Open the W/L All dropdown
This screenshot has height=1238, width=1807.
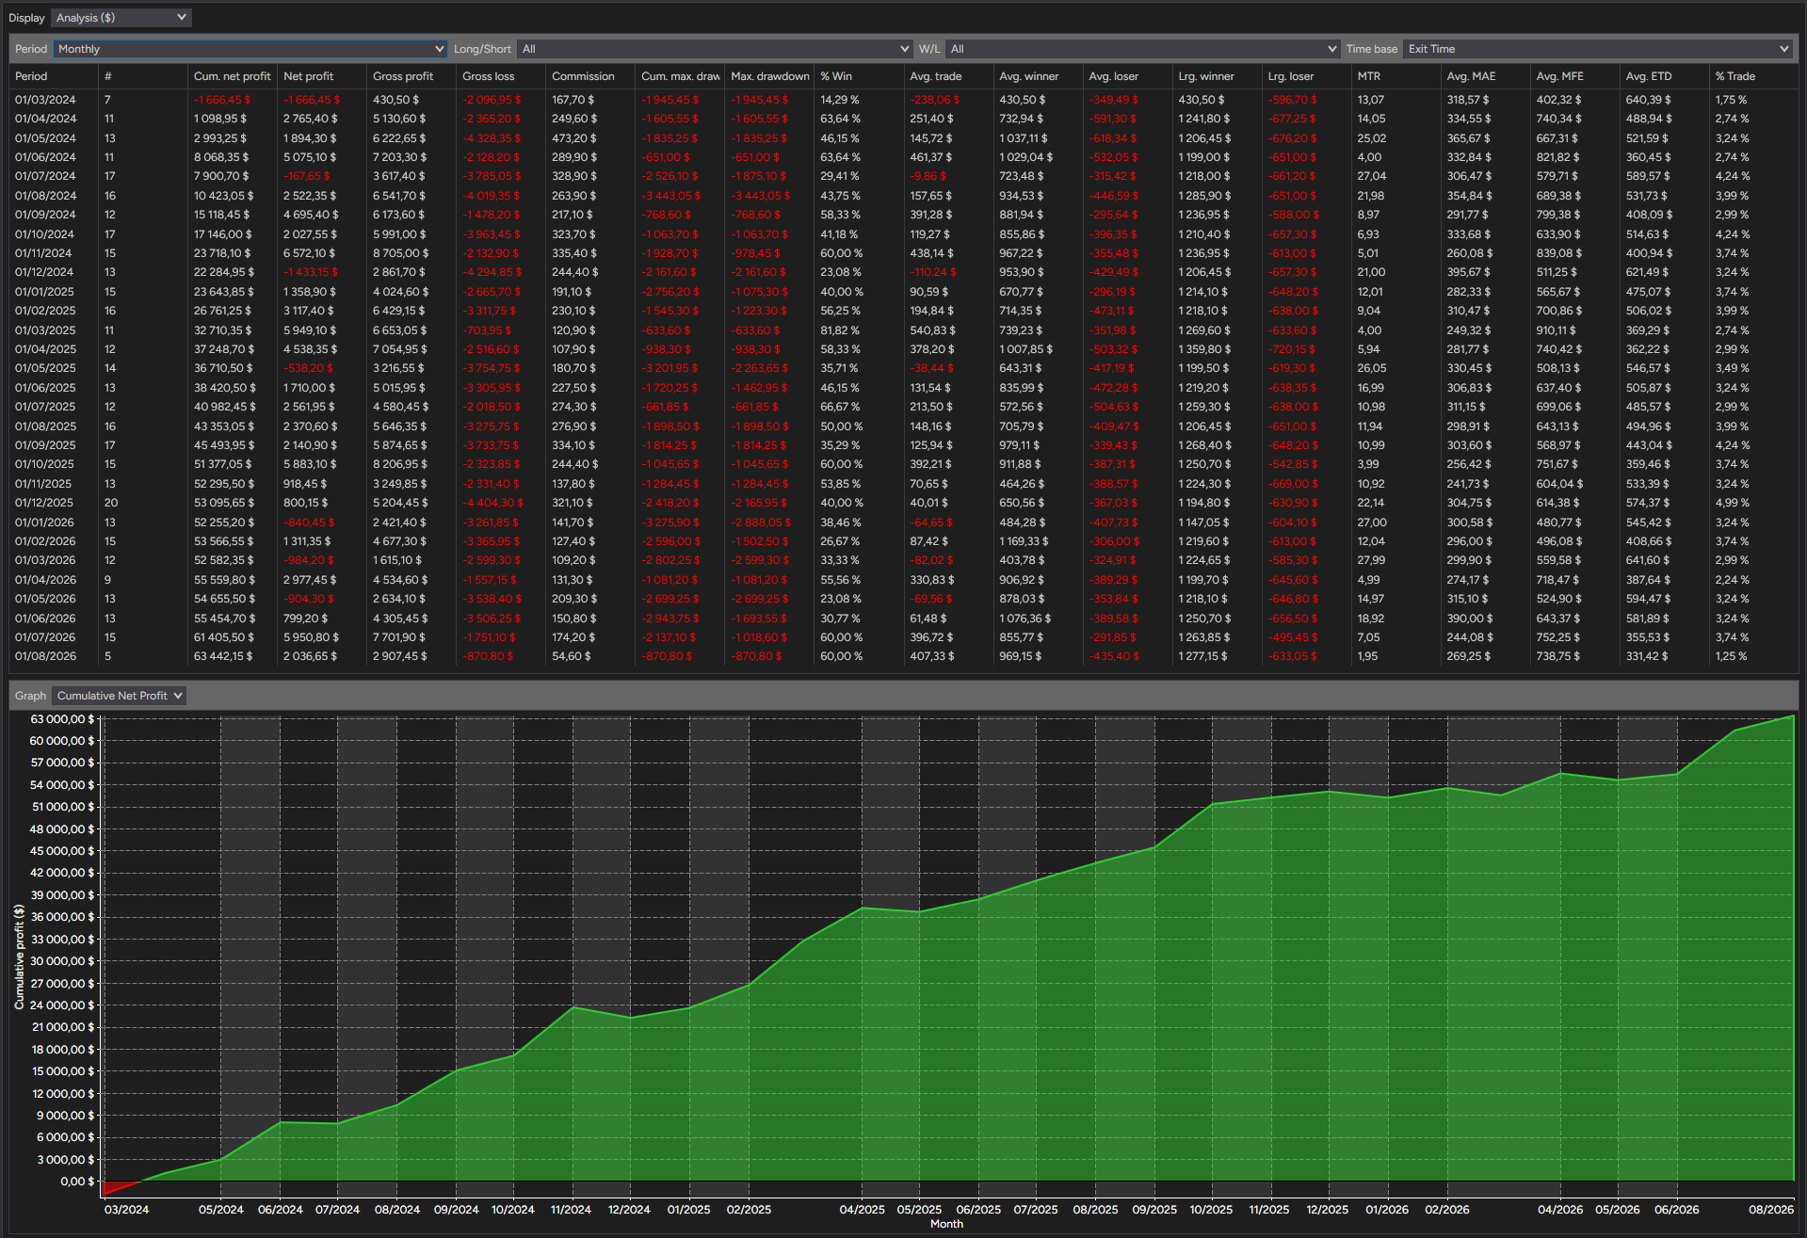pyautogui.click(x=1142, y=49)
